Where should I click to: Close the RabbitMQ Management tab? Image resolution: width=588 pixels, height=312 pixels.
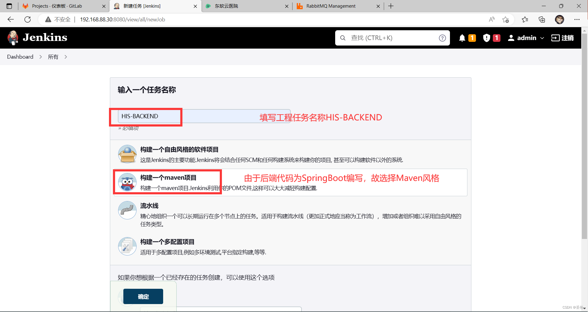click(378, 6)
